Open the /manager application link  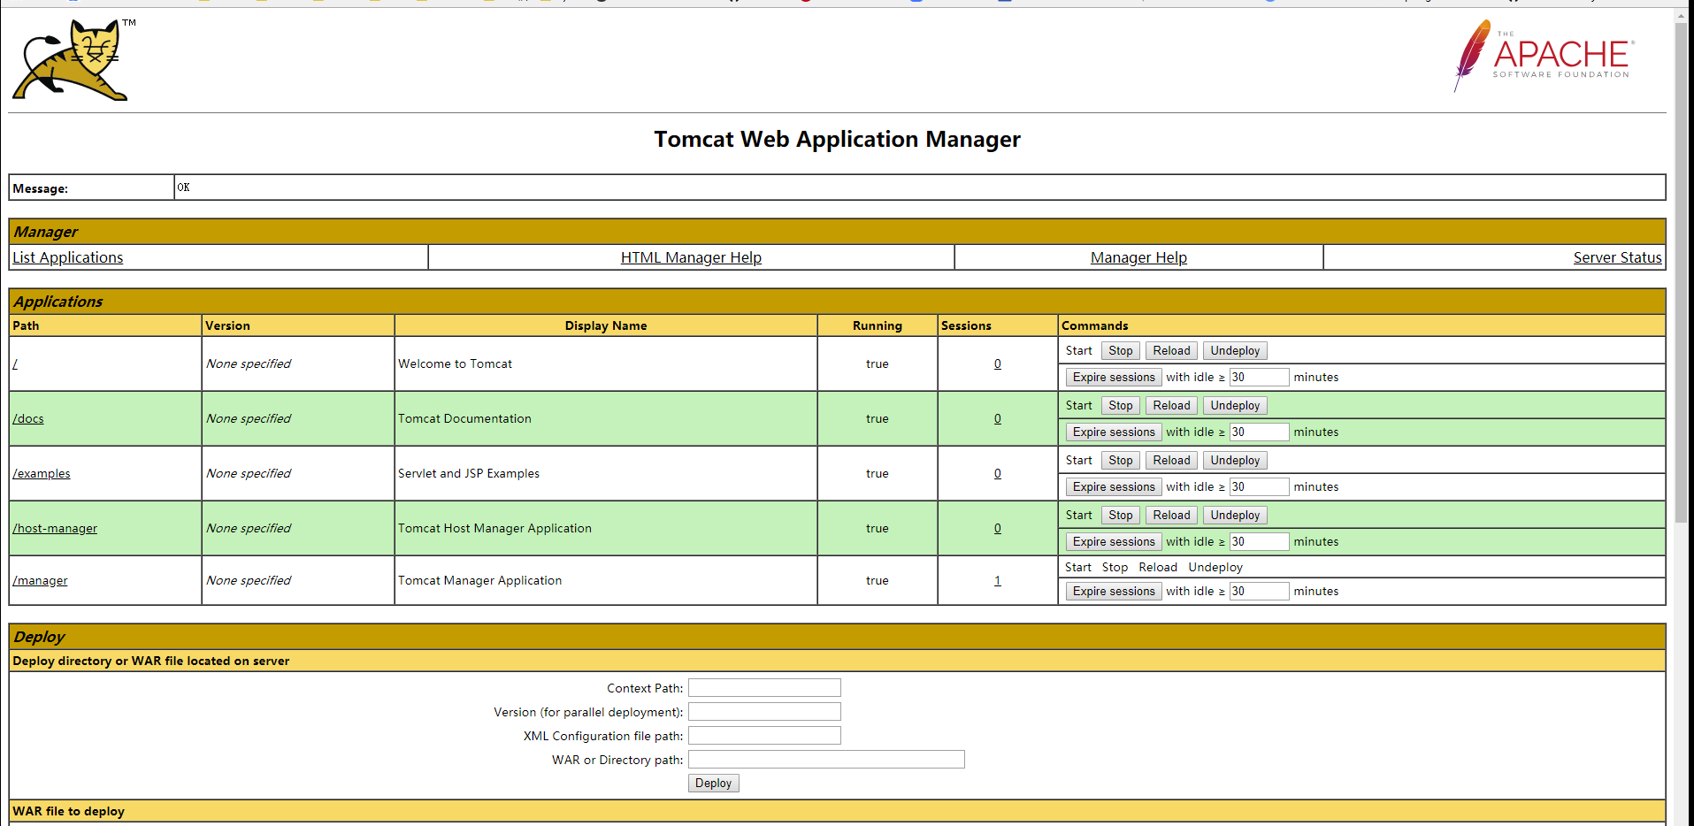pos(40,580)
